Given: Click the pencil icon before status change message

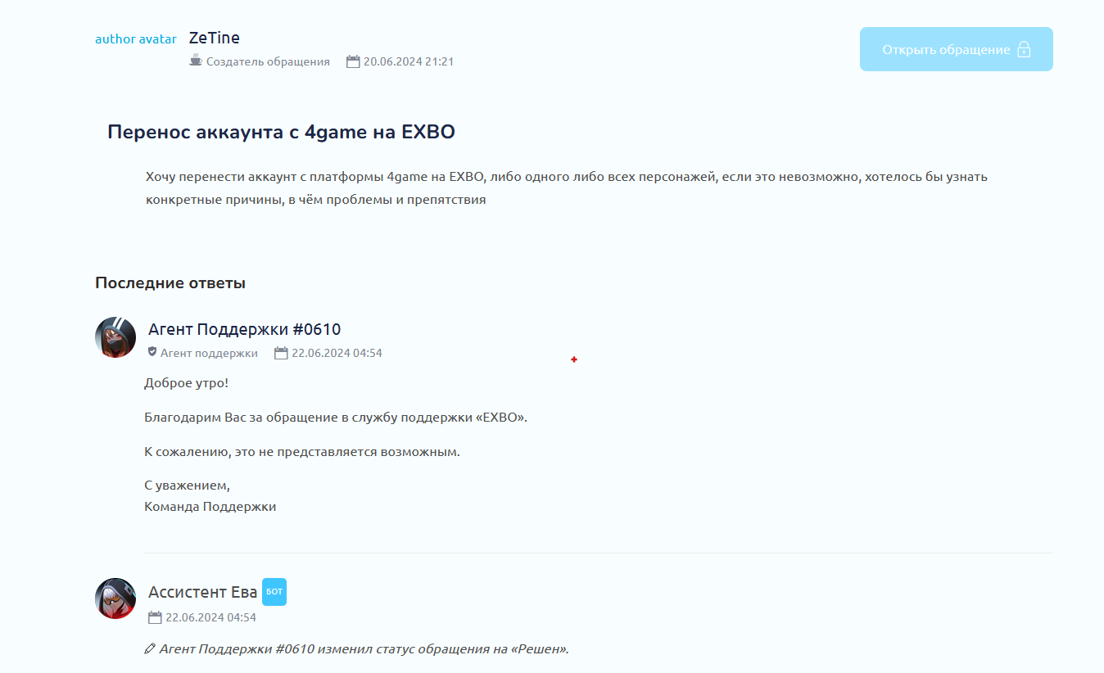Looking at the screenshot, I should click(x=150, y=649).
